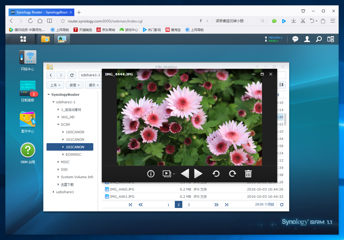
Task: Show the previous image in viewer
Action: coord(185,174)
